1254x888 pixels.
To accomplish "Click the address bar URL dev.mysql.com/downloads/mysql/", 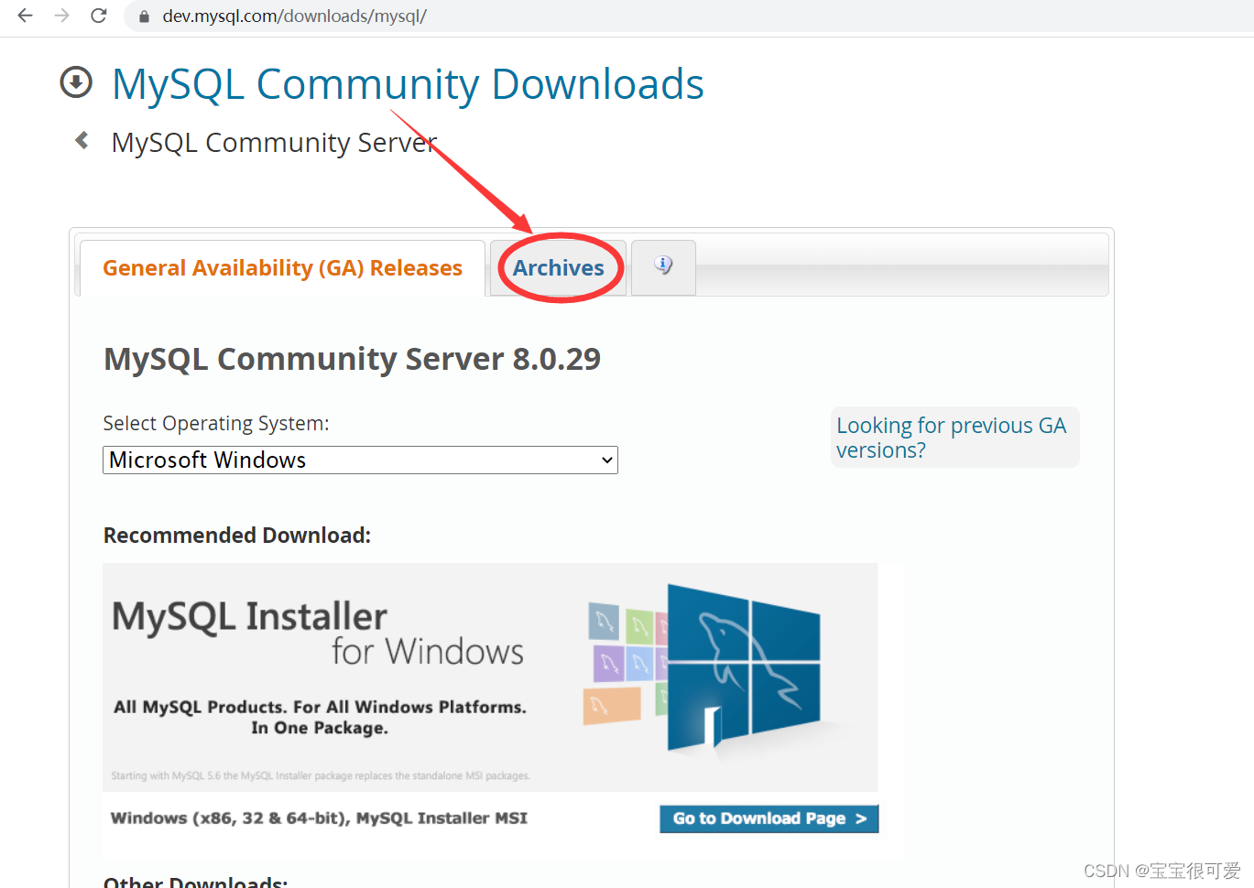I will 294,16.
